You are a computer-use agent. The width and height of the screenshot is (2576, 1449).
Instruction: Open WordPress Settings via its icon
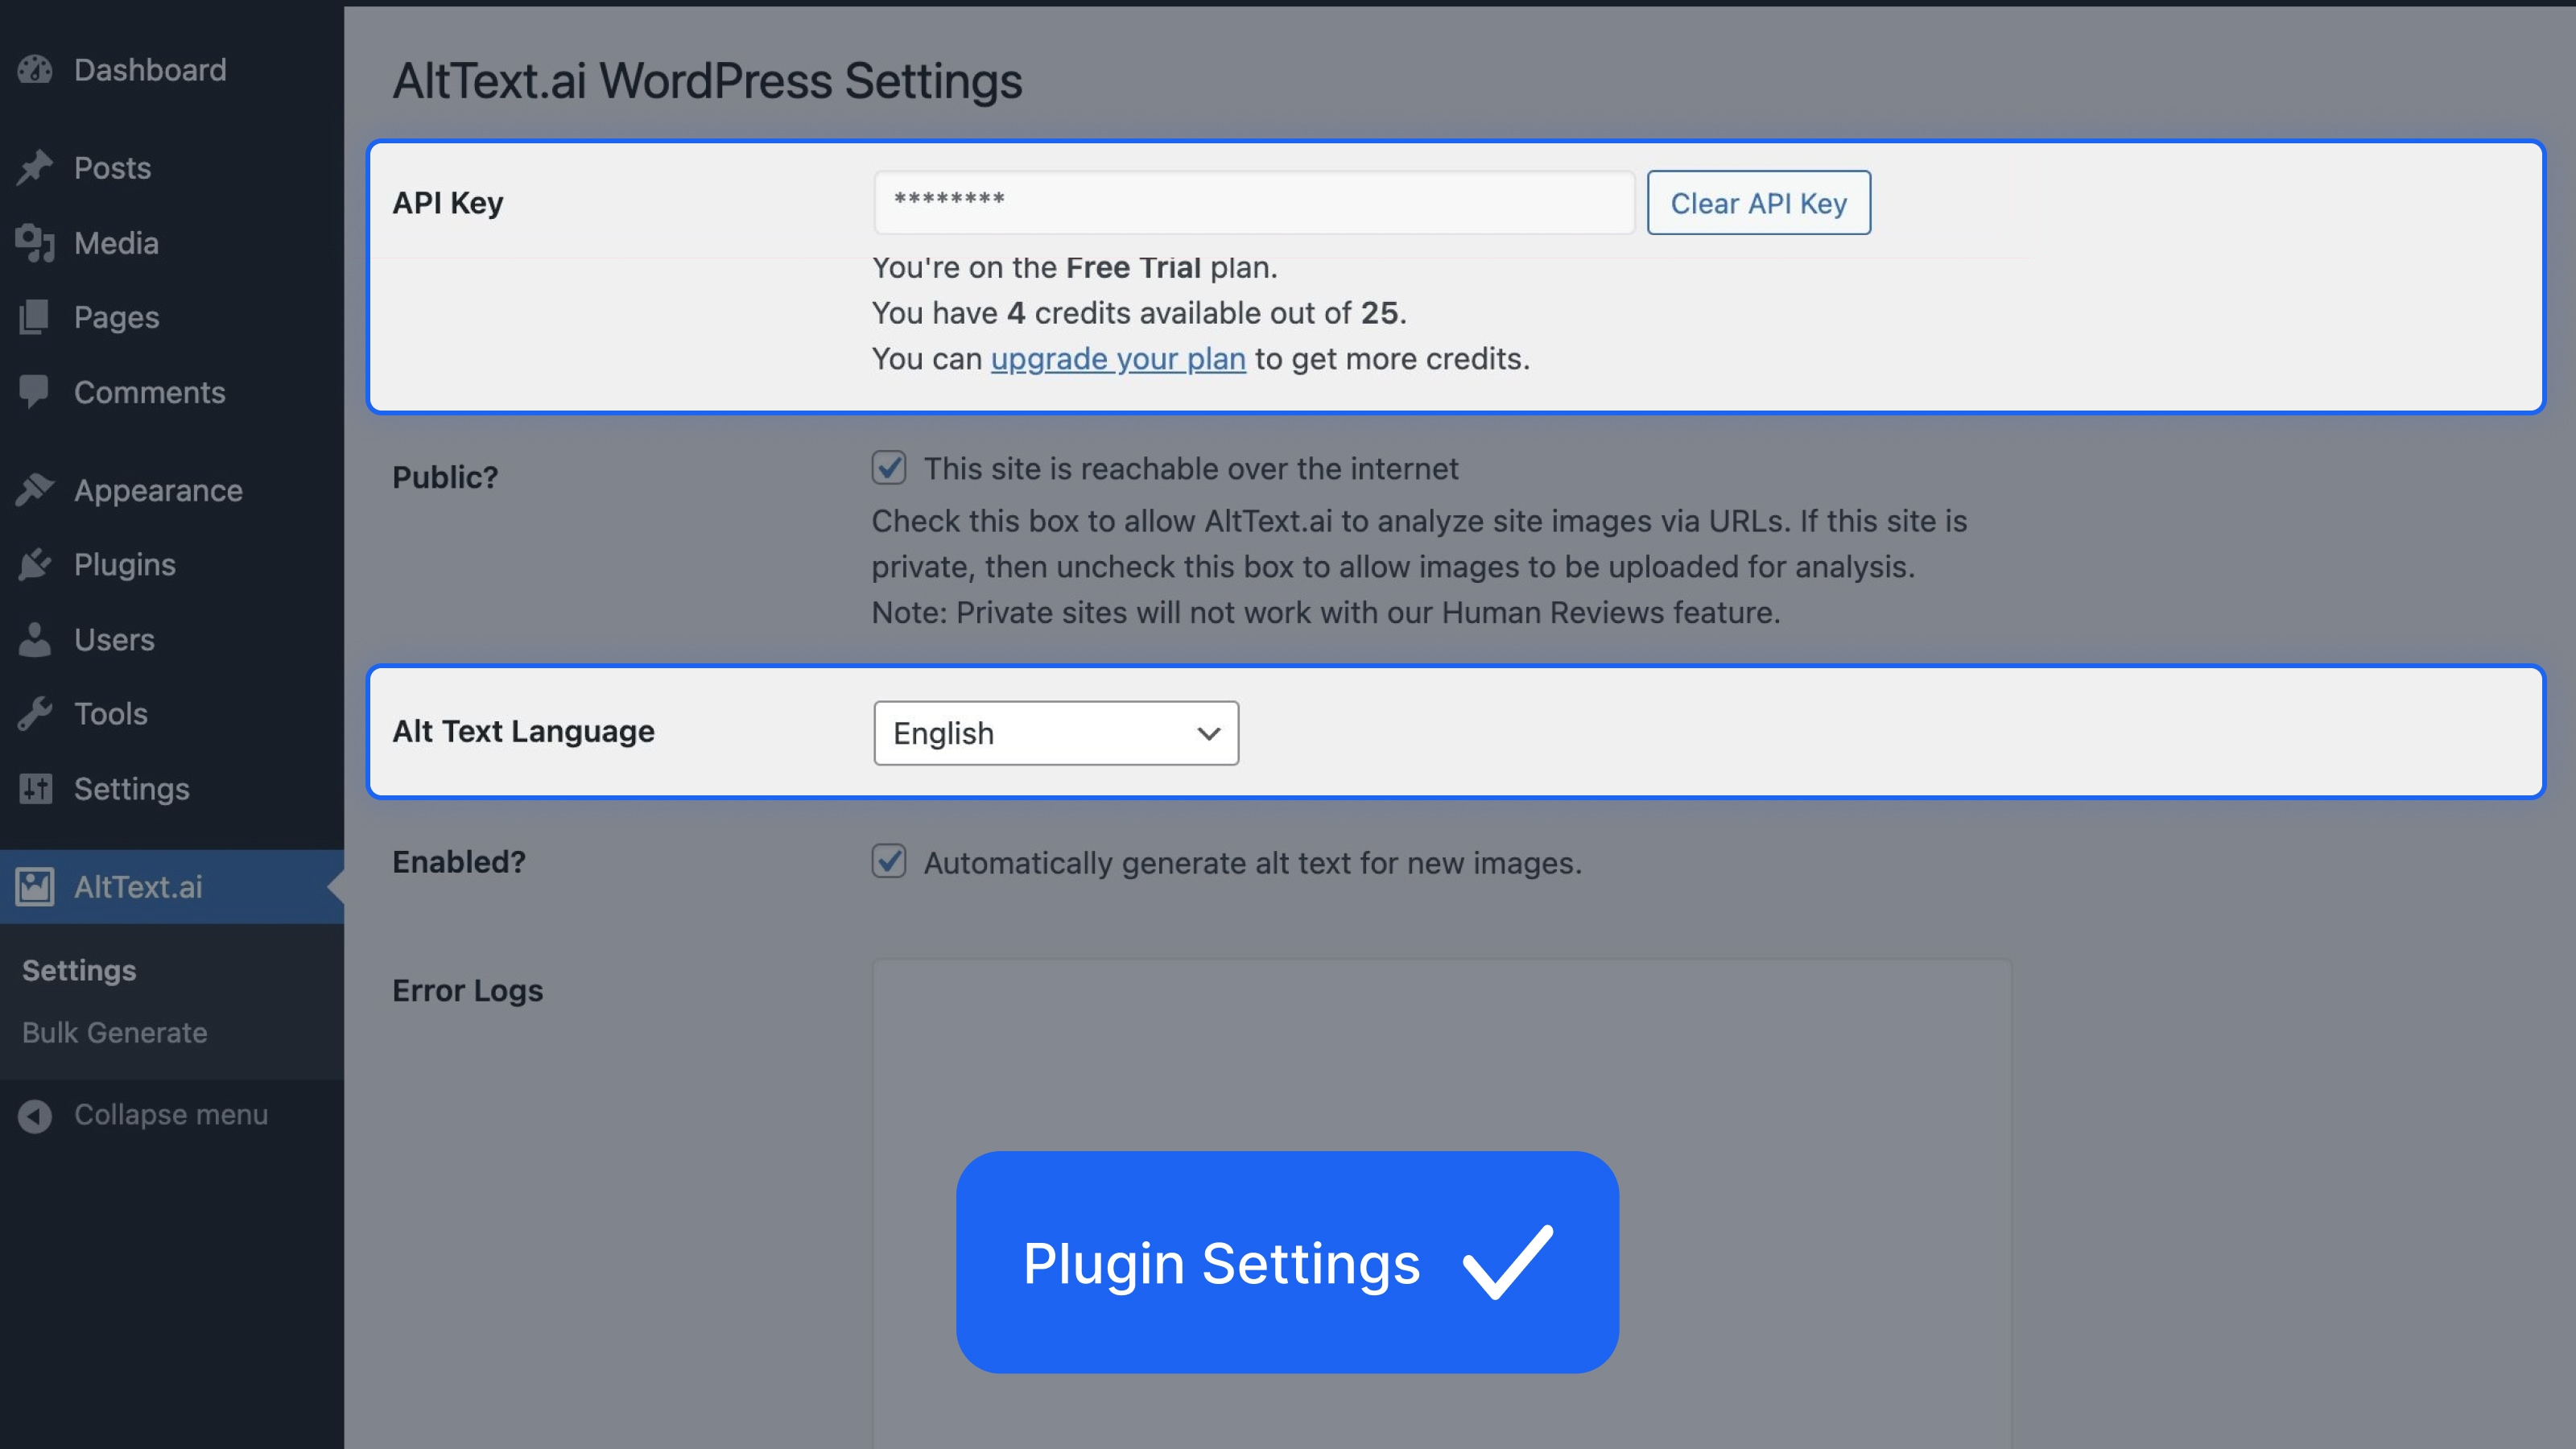[x=36, y=789]
